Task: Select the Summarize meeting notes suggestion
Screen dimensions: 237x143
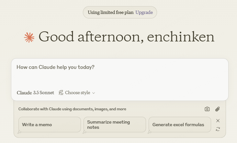Action: coord(115,125)
